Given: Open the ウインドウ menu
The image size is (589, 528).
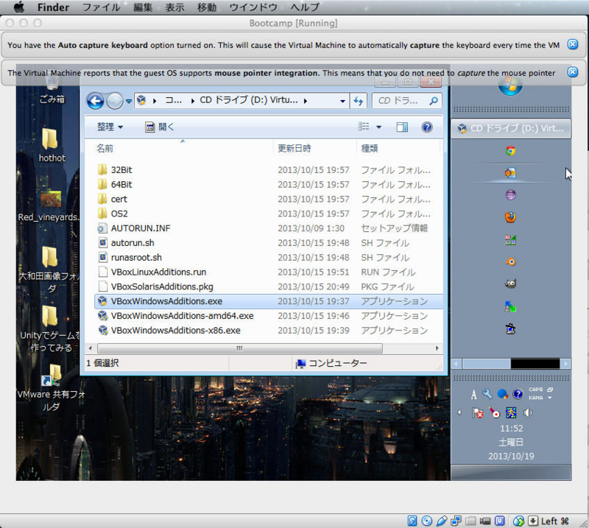Looking at the screenshot, I should click(253, 7).
